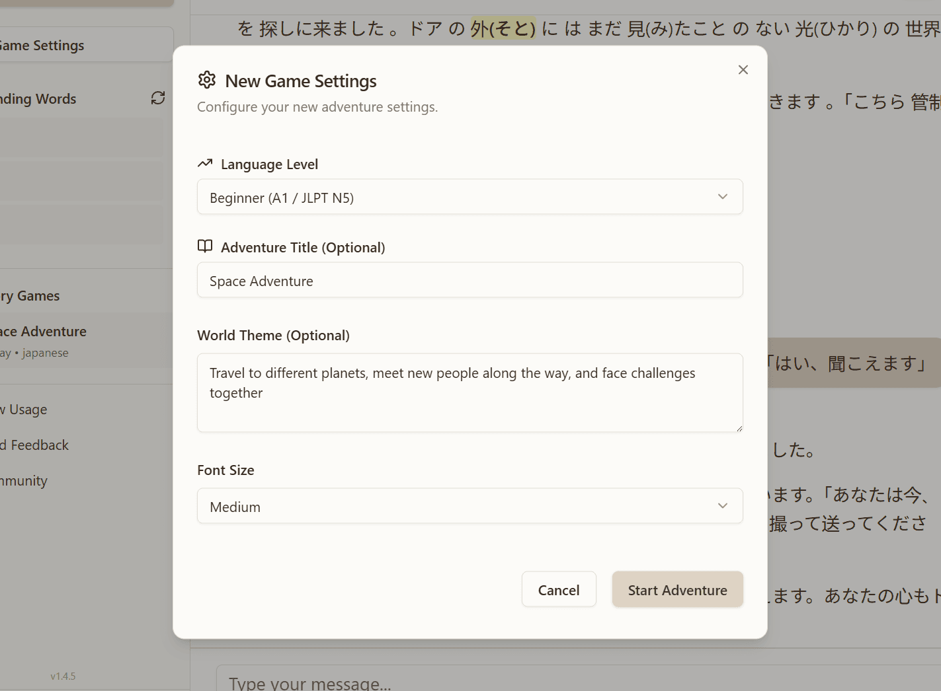Click the trending arrow icon by Language Level
The image size is (941, 691).
205,163
